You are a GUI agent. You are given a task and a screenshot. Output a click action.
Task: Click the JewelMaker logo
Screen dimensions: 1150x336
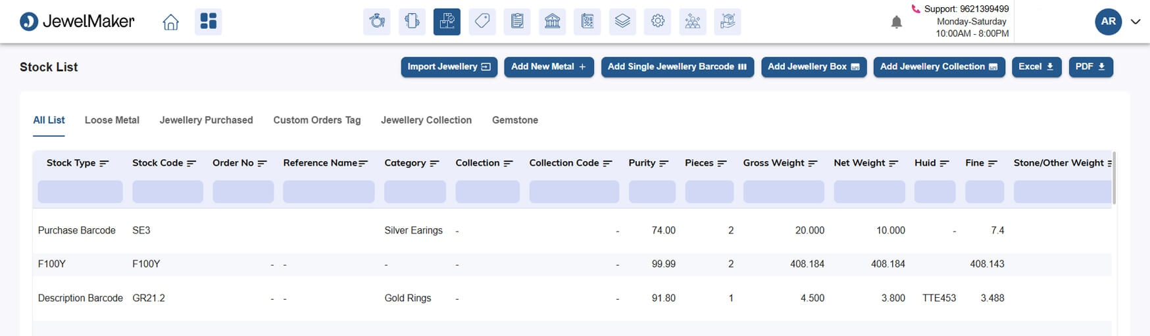coord(77,22)
